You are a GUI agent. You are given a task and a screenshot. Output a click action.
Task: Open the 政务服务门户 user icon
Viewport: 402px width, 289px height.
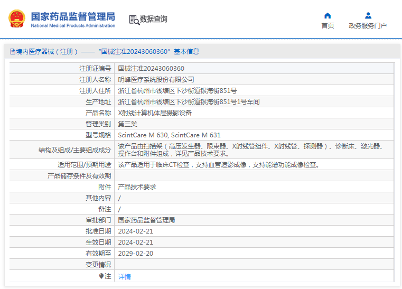(368, 16)
